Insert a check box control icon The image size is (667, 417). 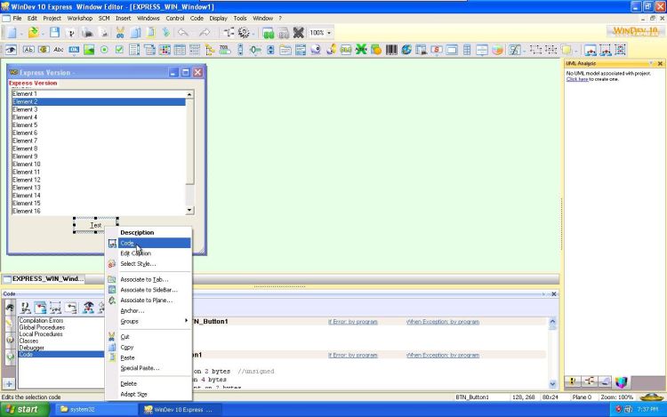point(119,50)
